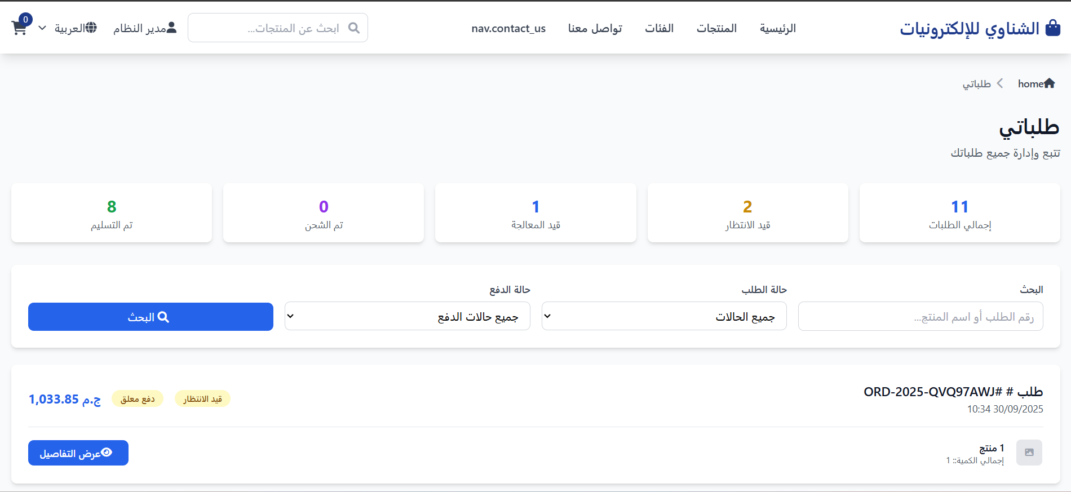The width and height of the screenshot is (1071, 492).
Task: Click the shopping bag store logo
Action: click(x=1052, y=28)
